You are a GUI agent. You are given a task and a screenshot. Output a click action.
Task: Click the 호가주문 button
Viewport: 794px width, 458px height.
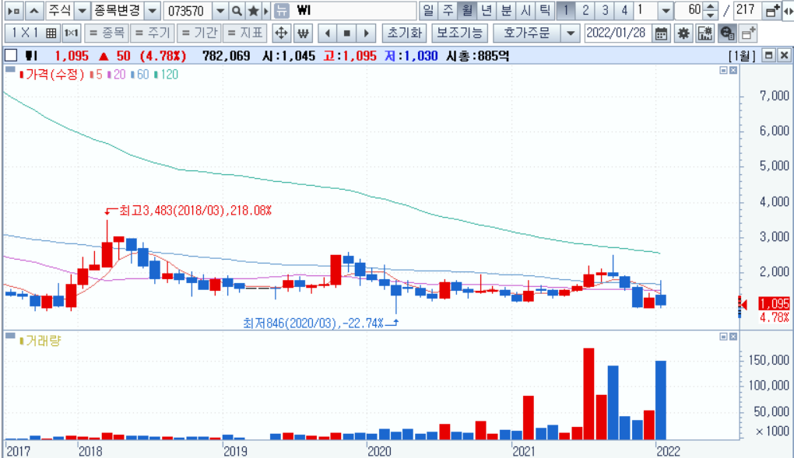pos(527,33)
